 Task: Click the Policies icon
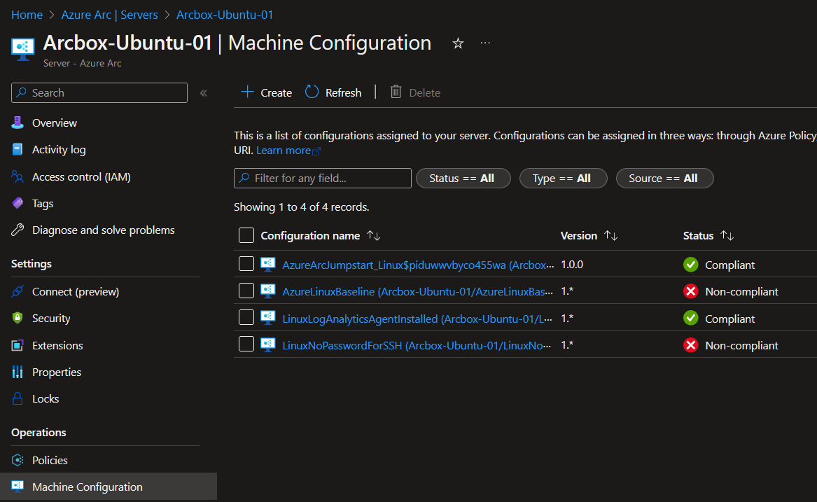click(18, 460)
